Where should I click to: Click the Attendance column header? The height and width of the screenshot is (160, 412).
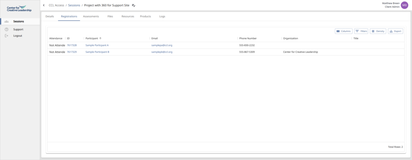[56, 38]
